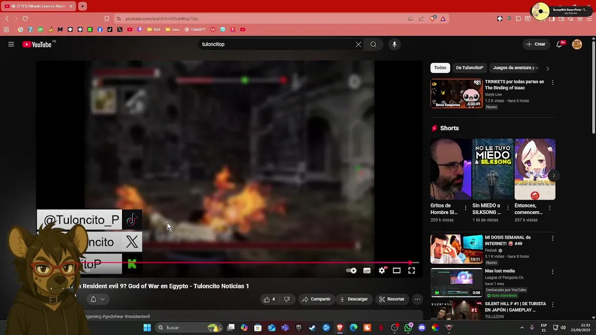Open Steam from the taskbar
Screen dimensions: 596x335
(x=312, y=328)
